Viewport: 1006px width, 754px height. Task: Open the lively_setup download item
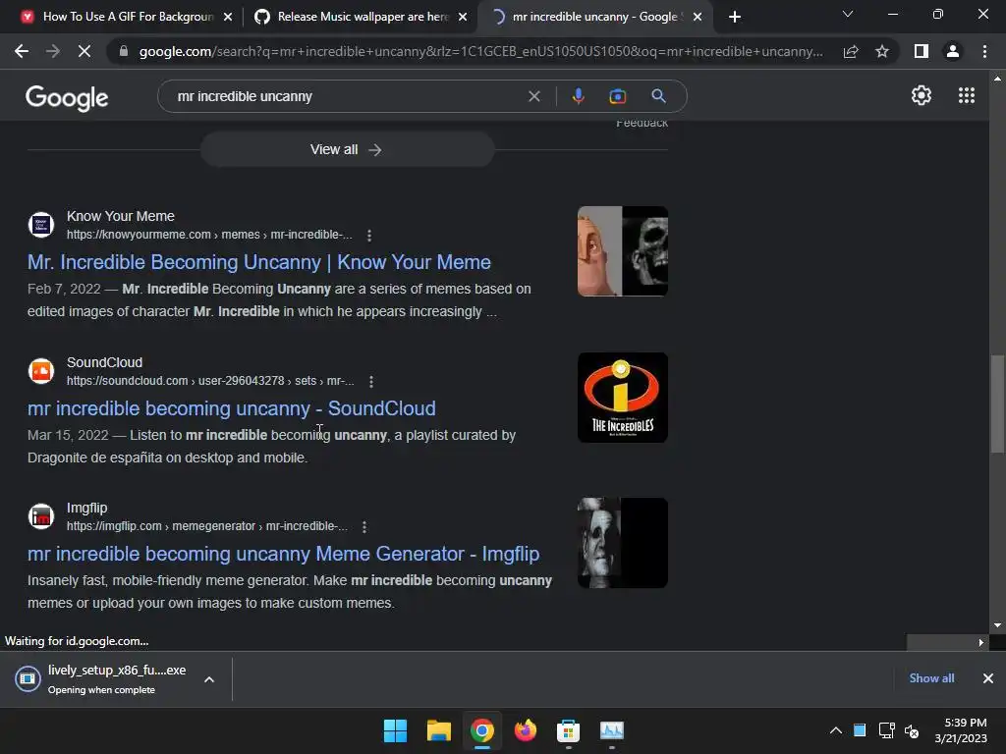[x=102, y=679]
